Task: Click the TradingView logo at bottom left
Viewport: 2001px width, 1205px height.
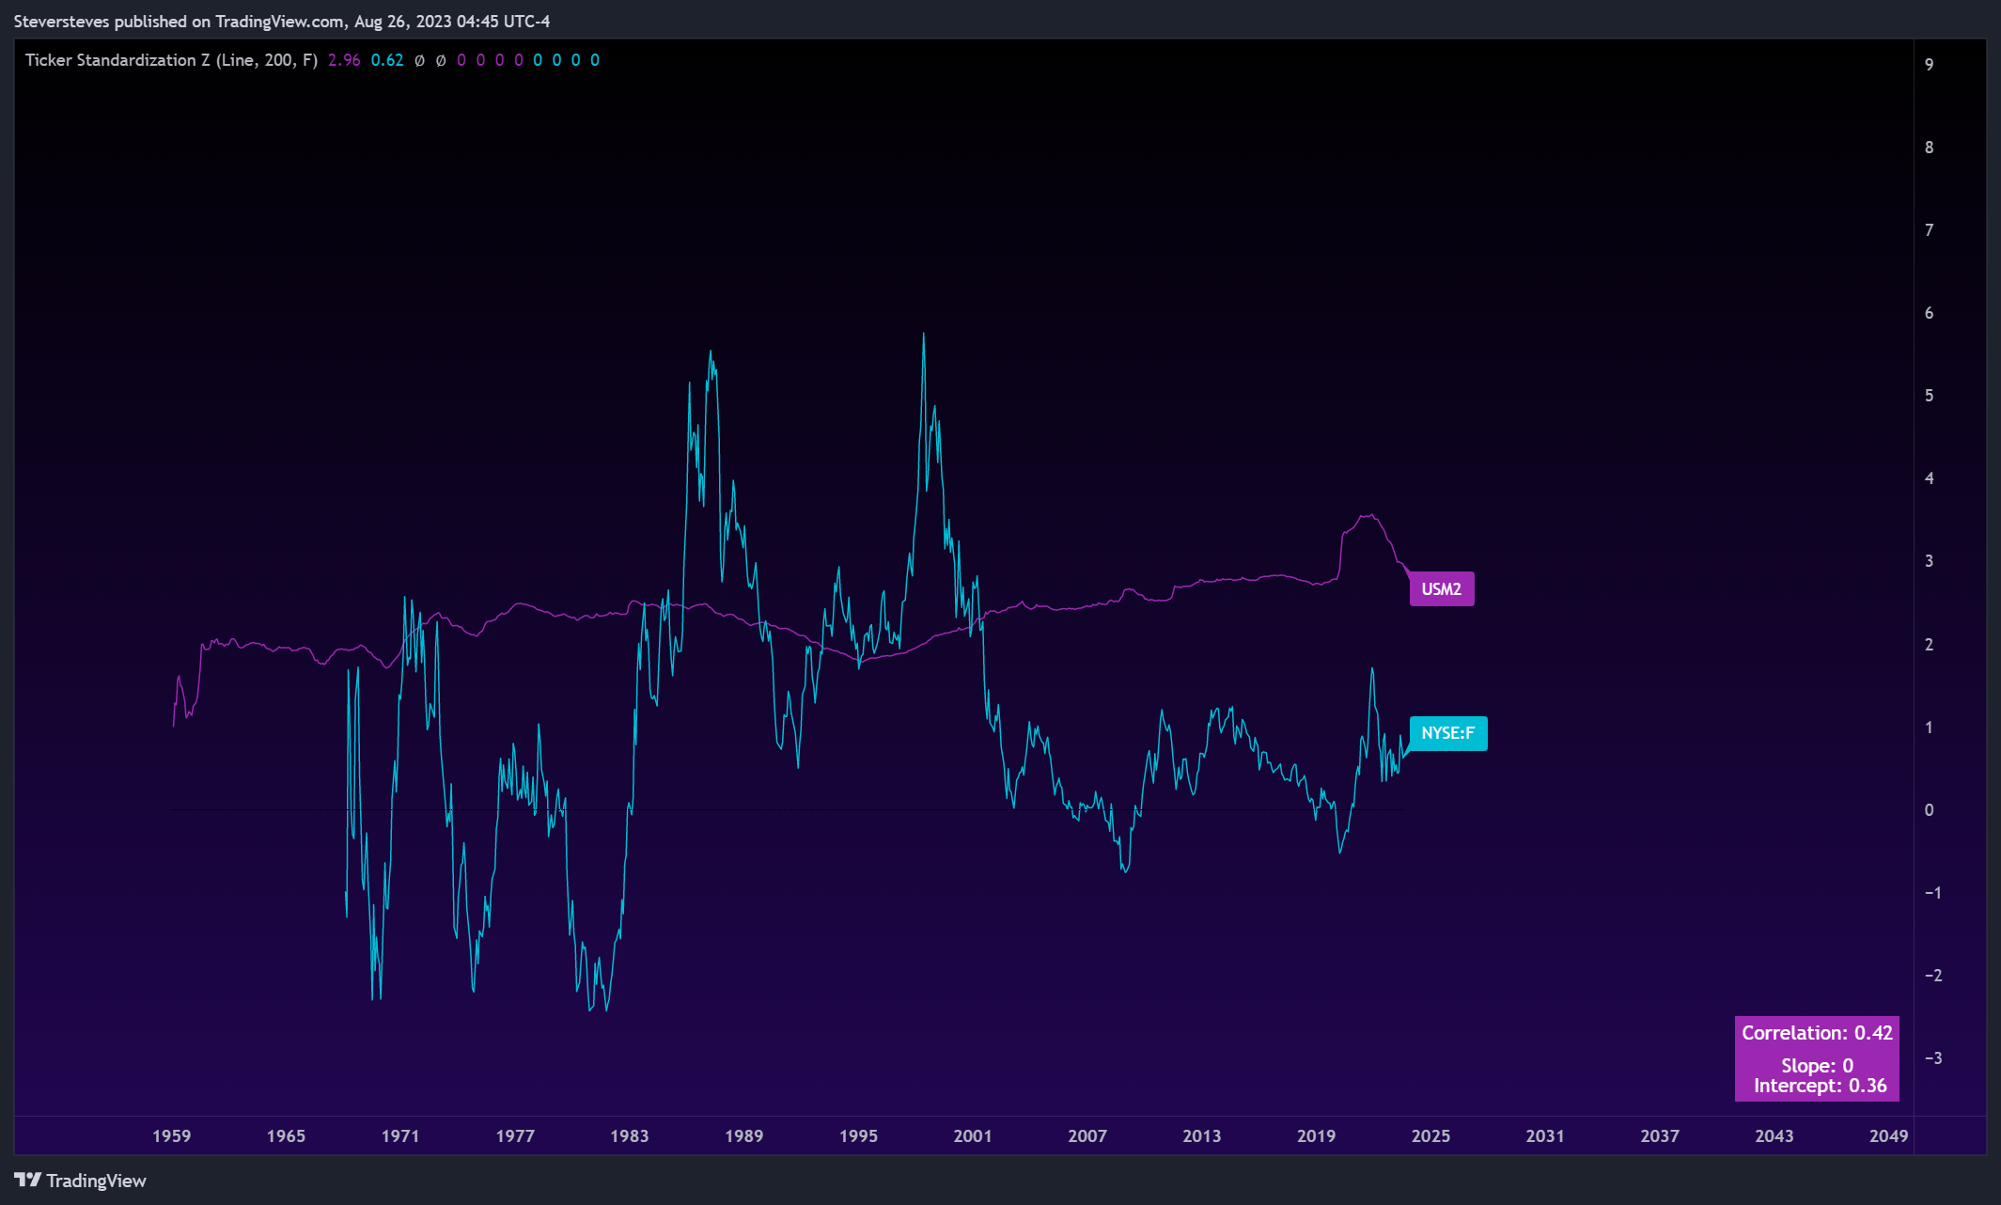Action: 80,1181
